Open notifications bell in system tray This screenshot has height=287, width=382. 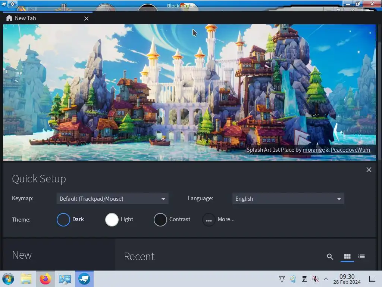click(x=282, y=278)
